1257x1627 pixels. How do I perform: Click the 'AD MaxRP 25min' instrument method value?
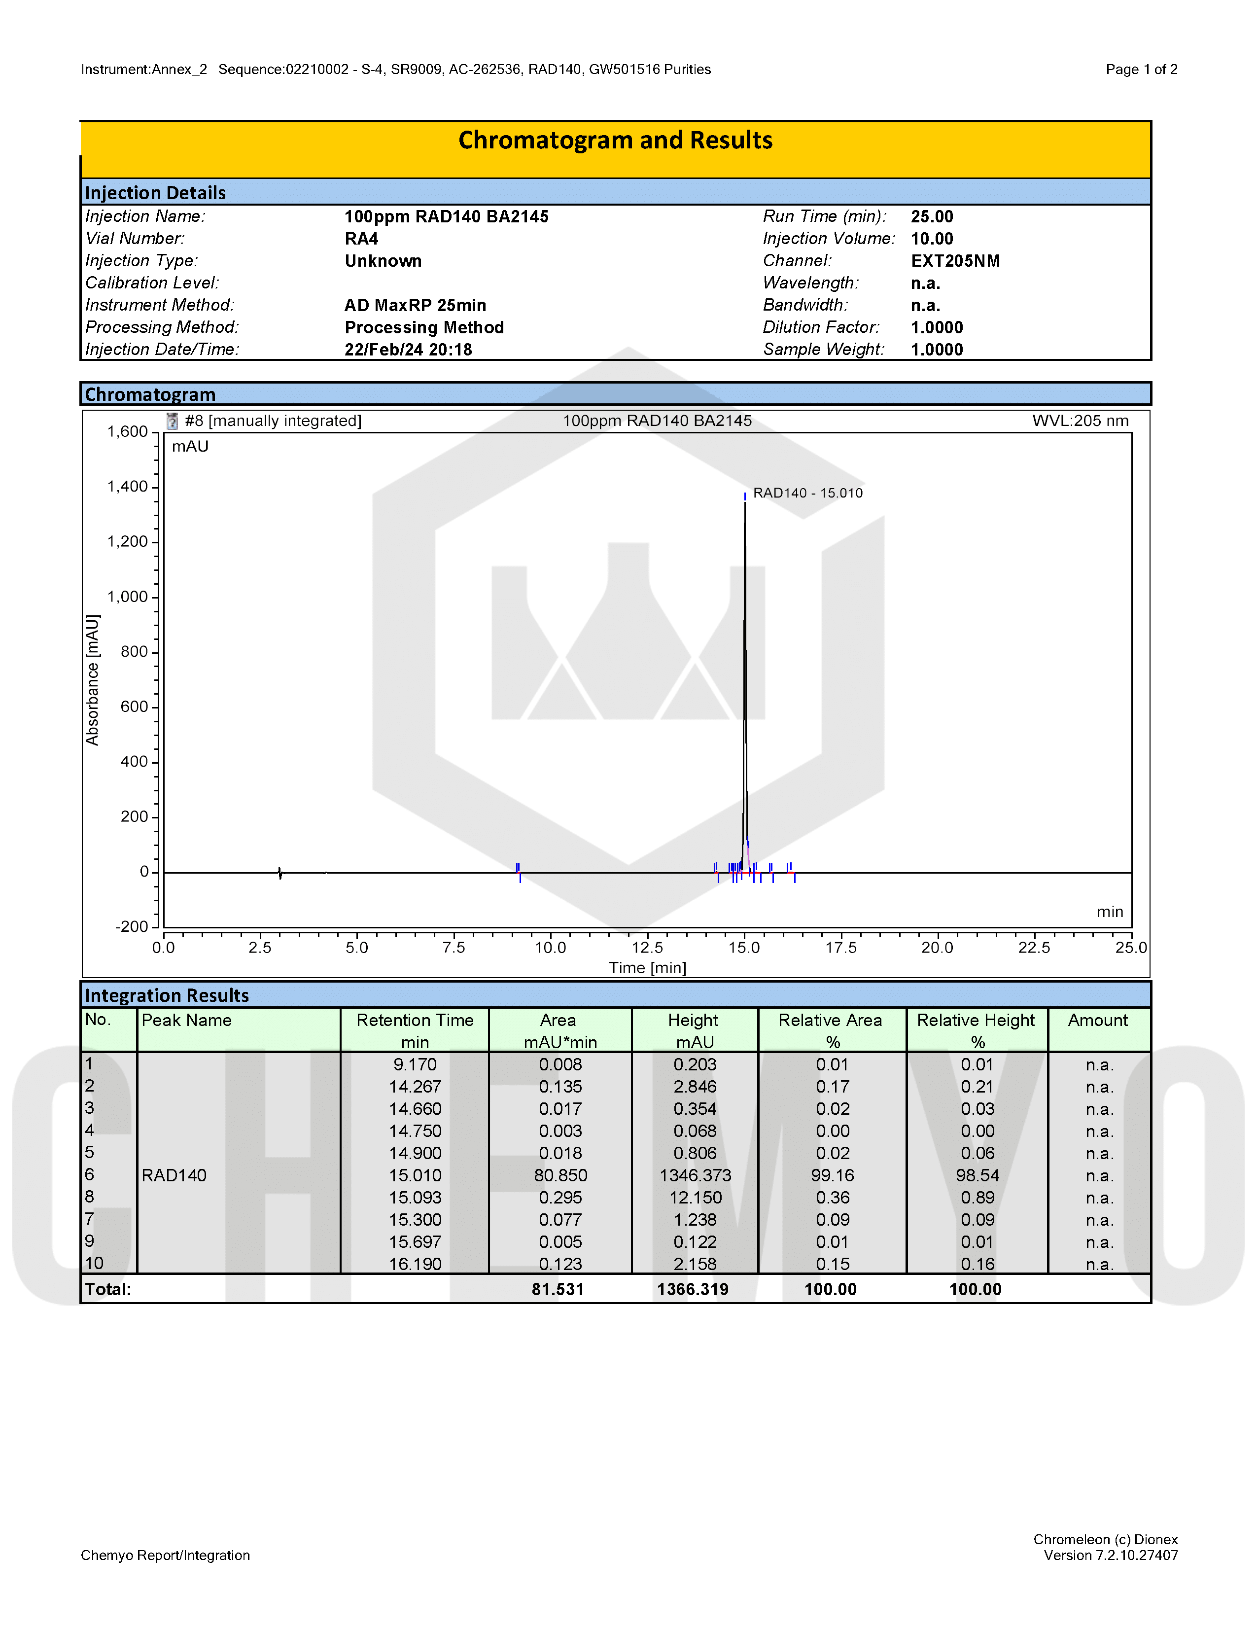coord(415,306)
